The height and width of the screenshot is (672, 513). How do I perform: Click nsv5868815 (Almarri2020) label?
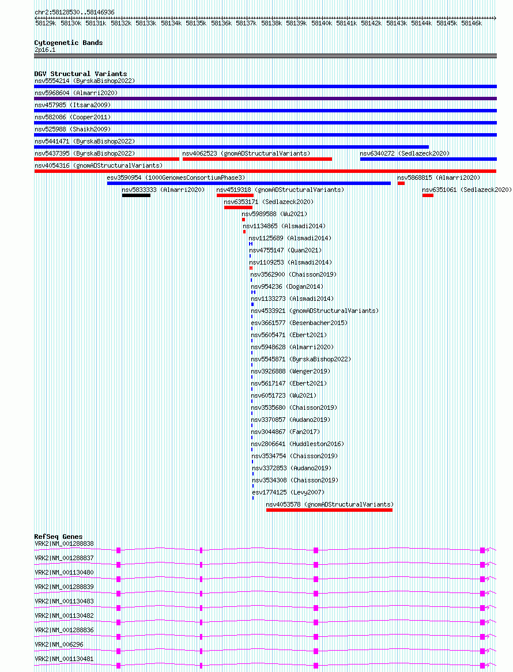439,178
